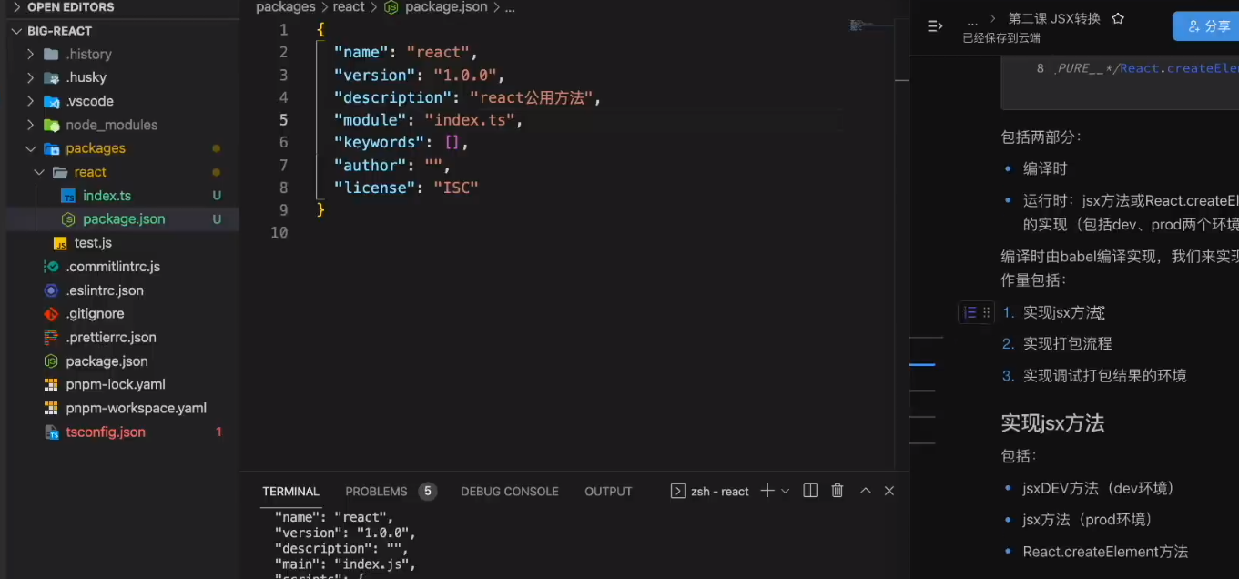Screen dimensions: 1239x579
Task: Create a new terminal with plus icon
Action: [767, 491]
